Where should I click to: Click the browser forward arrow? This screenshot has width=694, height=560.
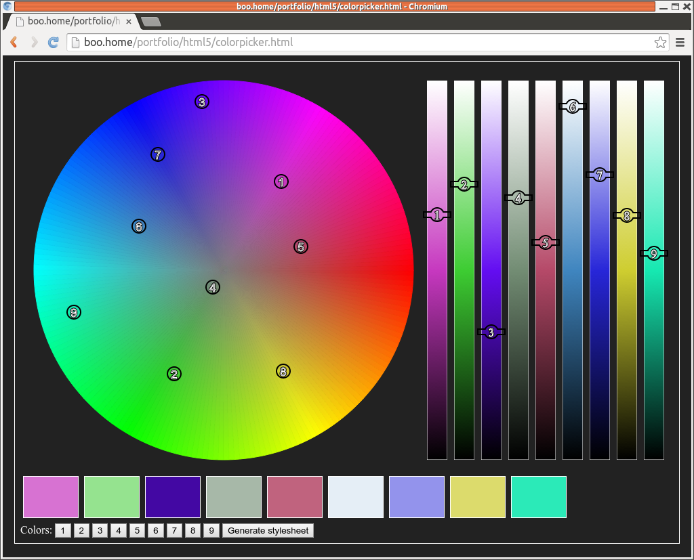pos(34,42)
